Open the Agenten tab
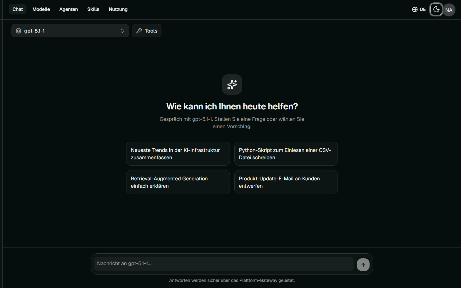 tap(69, 9)
